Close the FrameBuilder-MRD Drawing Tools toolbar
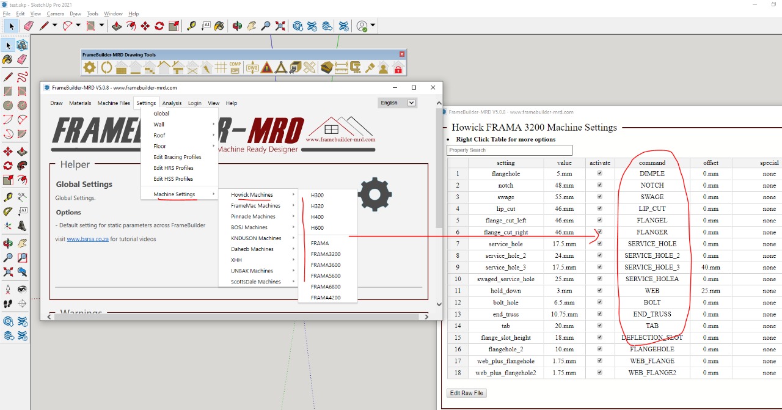Image resolution: width=782 pixels, height=410 pixels. tap(402, 54)
